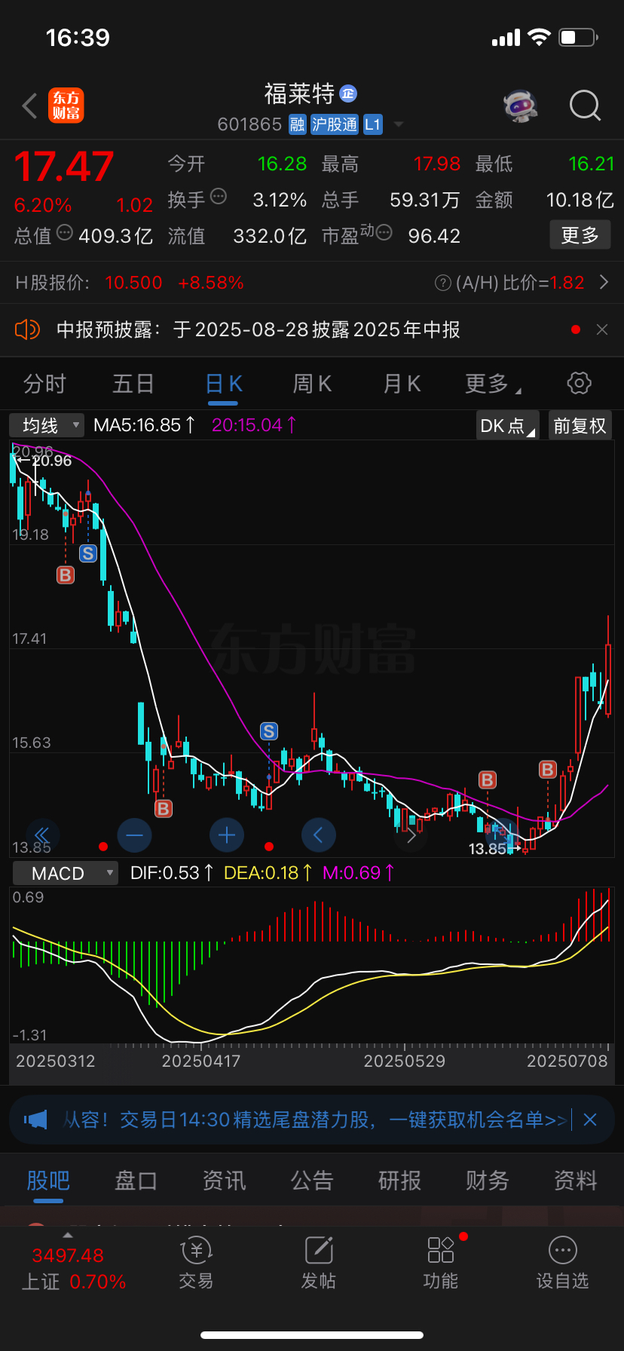Tap the H-share price 10.500
This screenshot has height=1351, width=624.
pos(133,283)
